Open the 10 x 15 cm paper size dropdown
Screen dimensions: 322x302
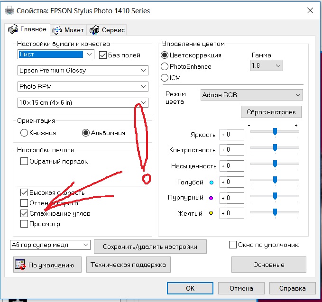coord(83,102)
